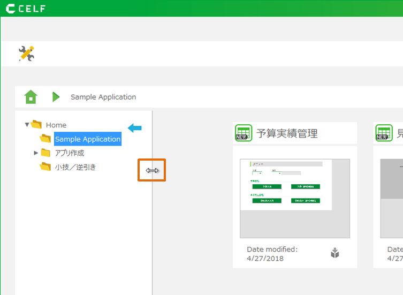Viewport: 403px width, 295px height.
Task: Collapse the Home tree node triangle
Action: pos(27,125)
